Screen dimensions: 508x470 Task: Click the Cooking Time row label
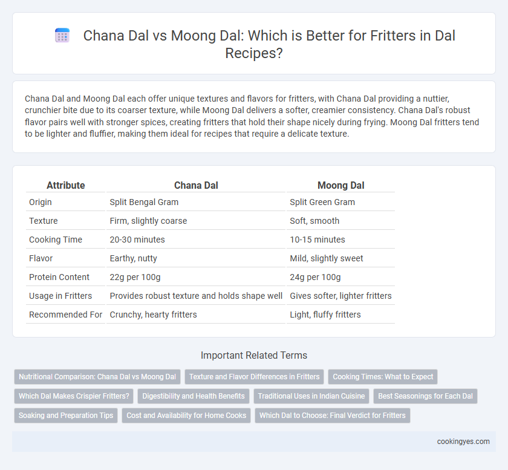(56, 240)
